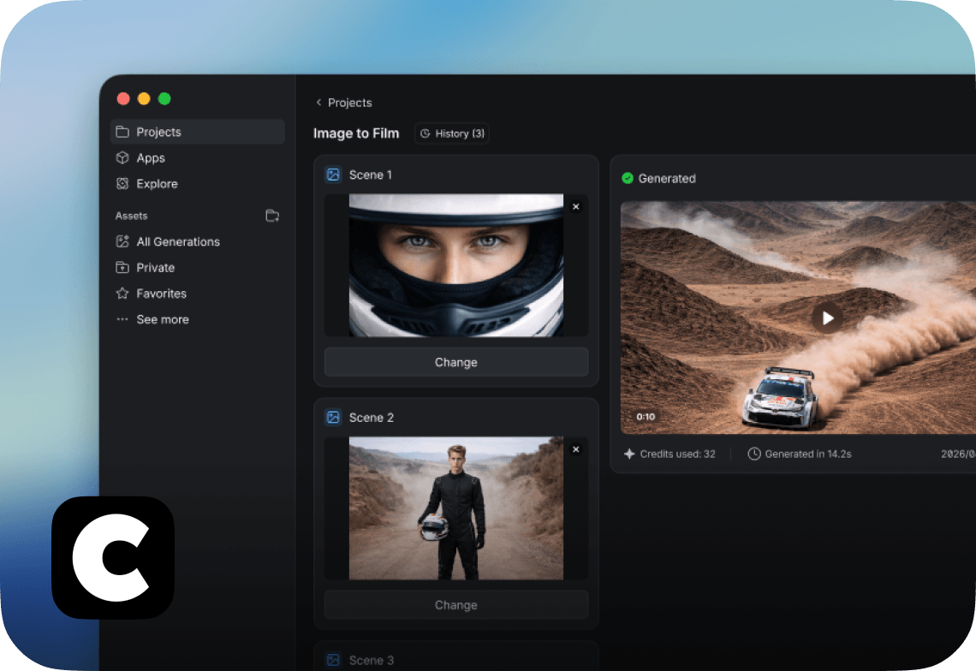
Task: Minimize the window with the yellow button
Action: pyautogui.click(x=144, y=98)
